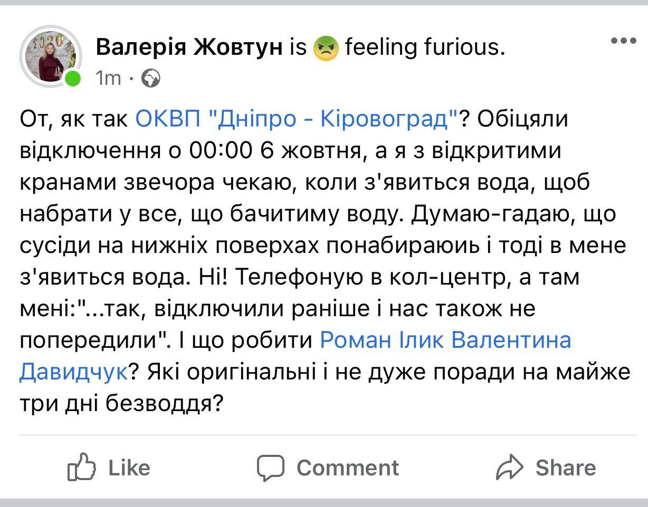The height and width of the screenshot is (507, 648).
Task: Click the green online status dot
Action: pyautogui.click(x=73, y=80)
